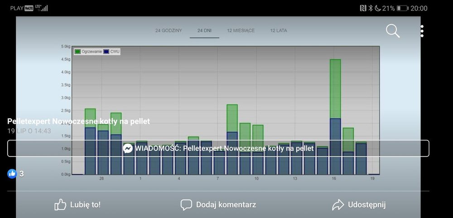Tap the Ogrzewanie legend text
This screenshot has height=218, width=453.
click(92, 52)
